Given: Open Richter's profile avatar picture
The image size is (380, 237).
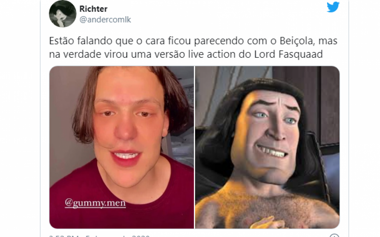Looking at the screenshot, I should [x=62, y=14].
